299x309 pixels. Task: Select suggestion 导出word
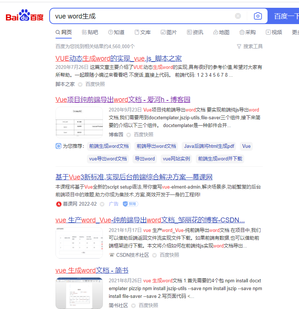(x=145, y=159)
